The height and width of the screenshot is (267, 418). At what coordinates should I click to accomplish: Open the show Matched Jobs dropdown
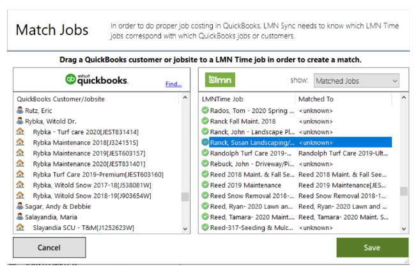point(357,80)
